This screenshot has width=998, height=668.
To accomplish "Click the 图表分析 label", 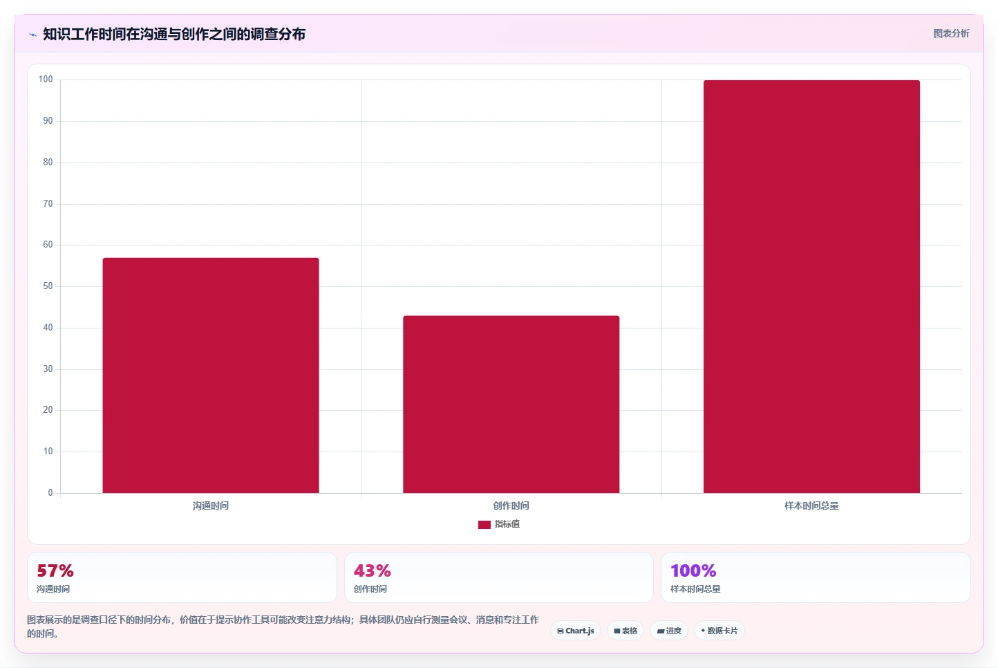I will (x=951, y=33).
